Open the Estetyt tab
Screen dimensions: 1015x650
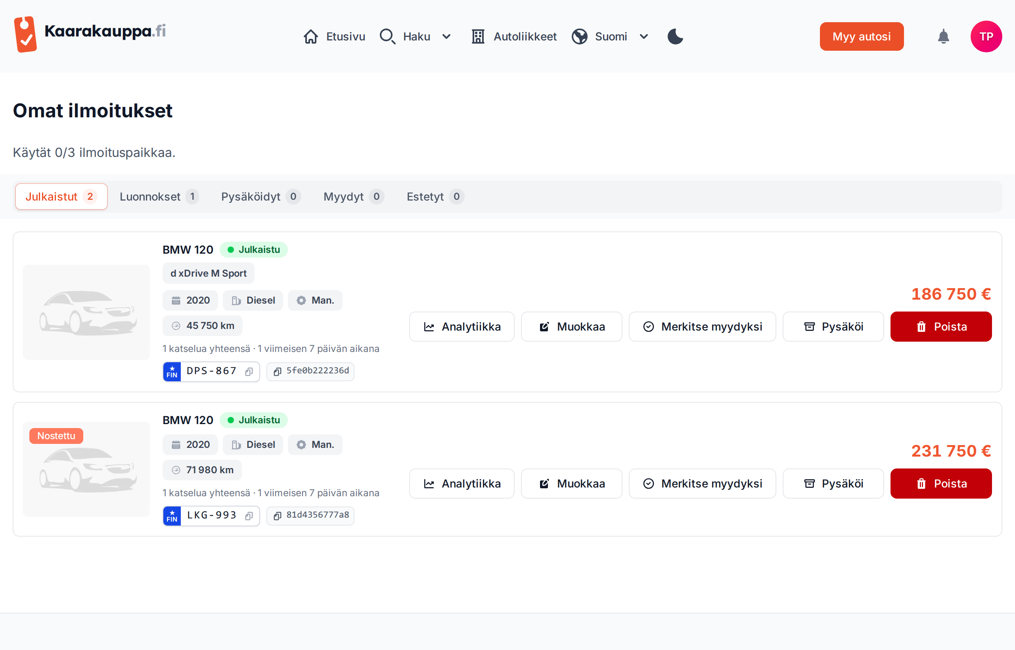click(435, 197)
